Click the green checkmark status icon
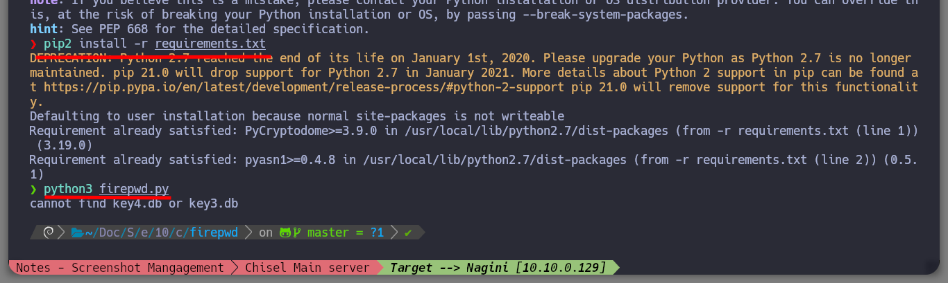The height and width of the screenshot is (283, 948). (407, 233)
